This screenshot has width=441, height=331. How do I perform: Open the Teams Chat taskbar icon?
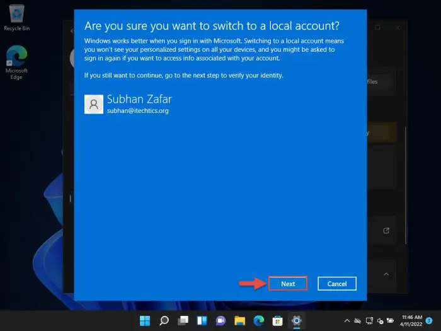pyautogui.click(x=220, y=320)
